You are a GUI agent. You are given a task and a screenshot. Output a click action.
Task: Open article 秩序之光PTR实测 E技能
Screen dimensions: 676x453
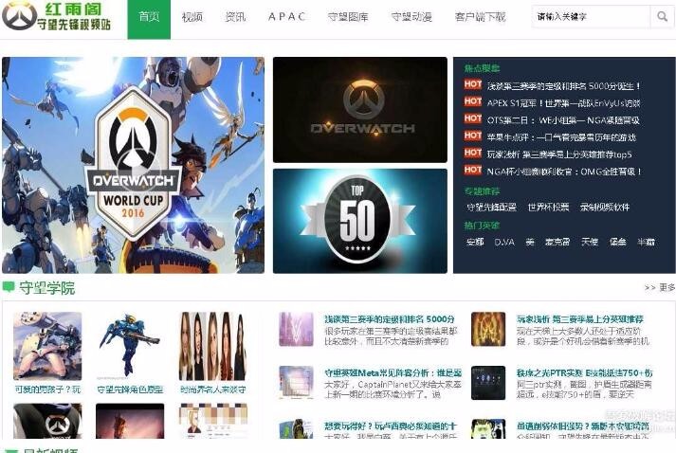(x=585, y=372)
